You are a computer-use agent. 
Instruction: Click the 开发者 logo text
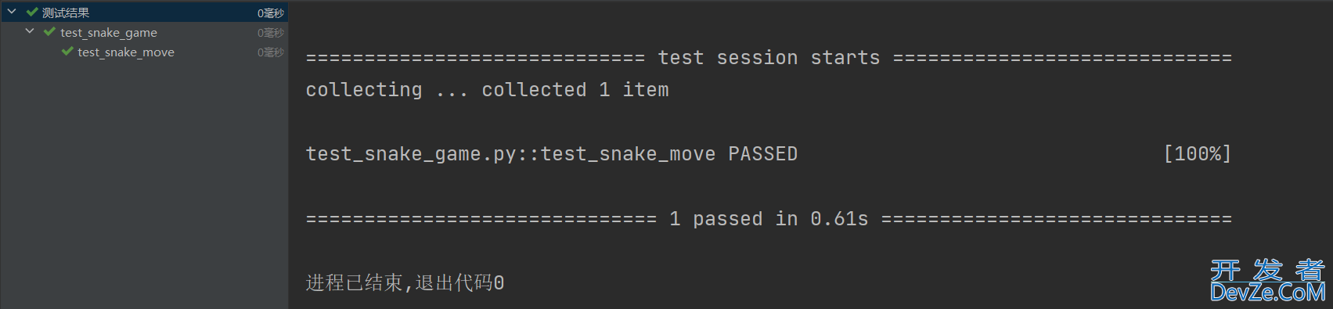coord(1267,270)
